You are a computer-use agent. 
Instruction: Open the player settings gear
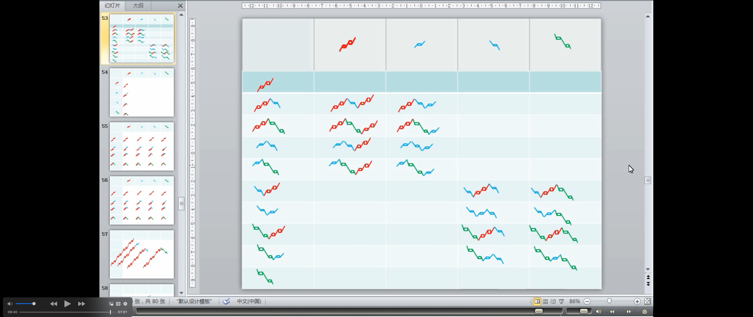(x=125, y=304)
